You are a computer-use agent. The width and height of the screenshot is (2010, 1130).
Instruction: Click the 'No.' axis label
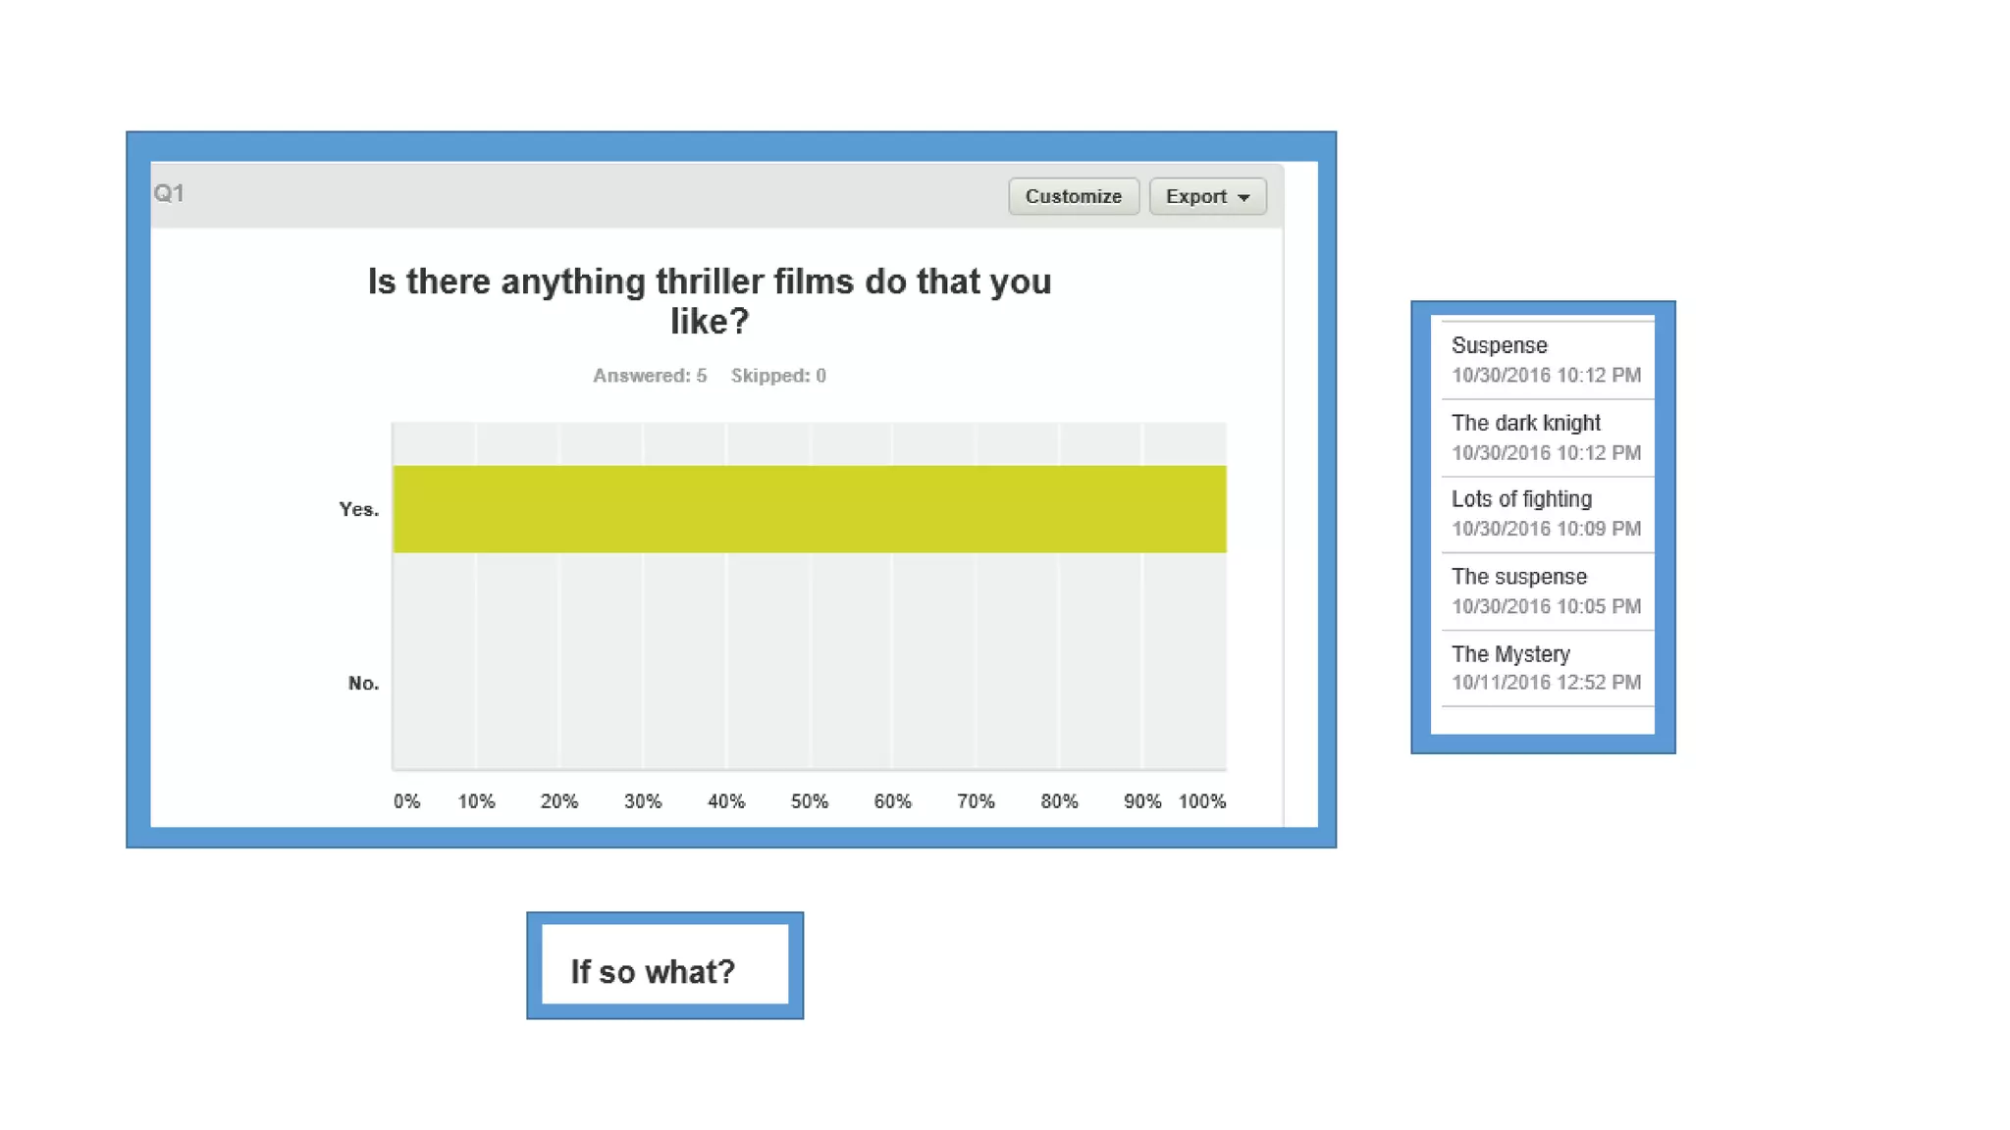pos(363,683)
